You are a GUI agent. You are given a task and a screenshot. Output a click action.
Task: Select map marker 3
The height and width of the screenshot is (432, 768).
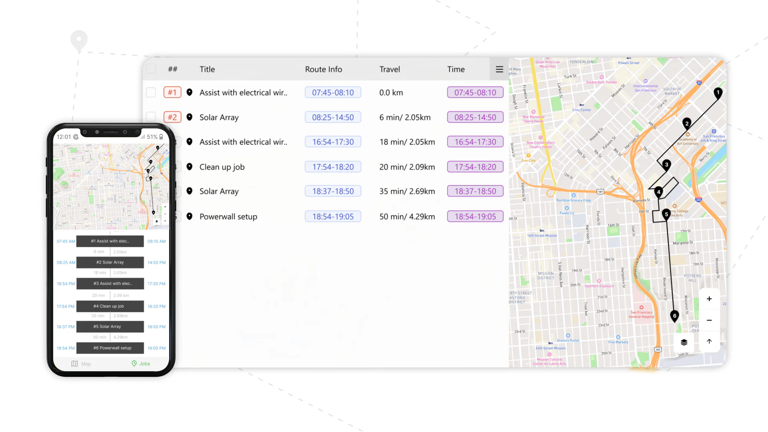coord(666,165)
